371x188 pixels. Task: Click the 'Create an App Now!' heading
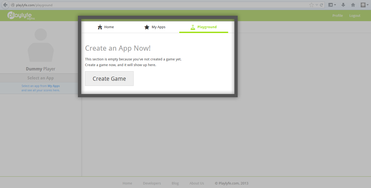(x=118, y=48)
